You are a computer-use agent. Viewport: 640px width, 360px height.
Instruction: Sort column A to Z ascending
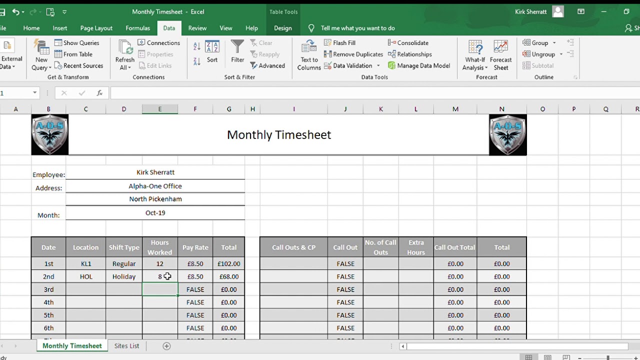[196, 46]
